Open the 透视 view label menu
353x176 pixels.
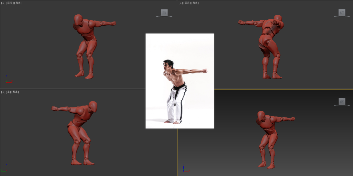(x=10, y=3)
